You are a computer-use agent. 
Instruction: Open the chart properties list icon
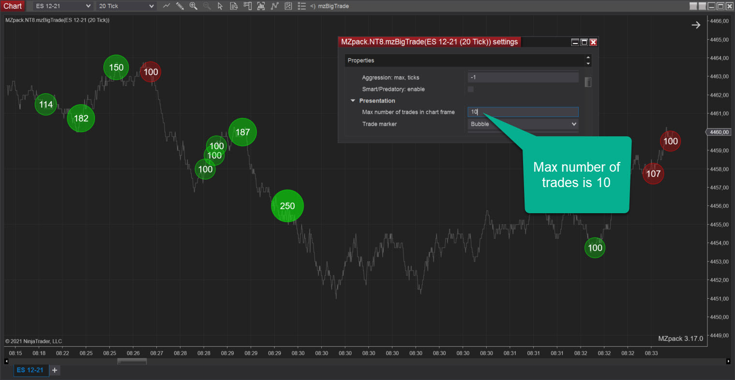301,6
